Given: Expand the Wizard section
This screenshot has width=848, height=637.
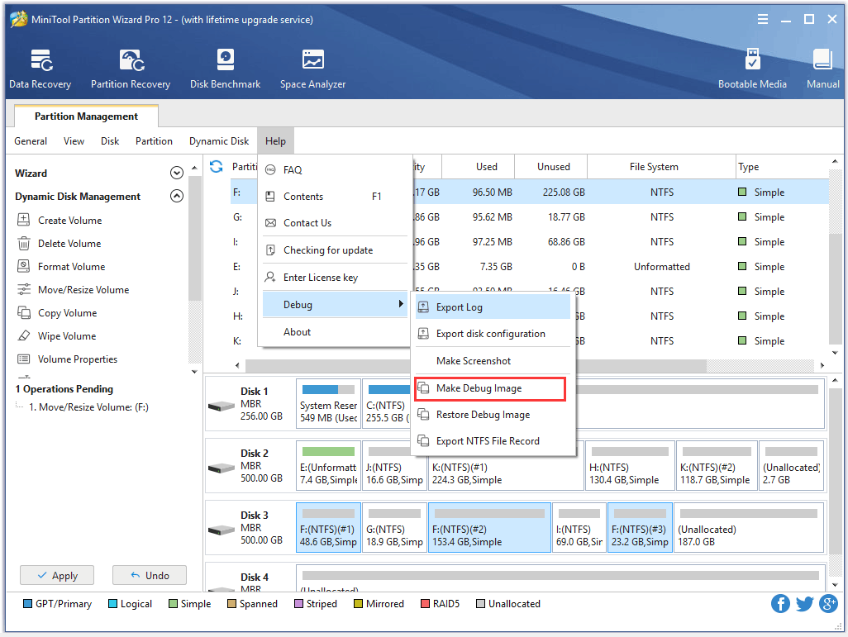Looking at the screenshot, I should tap(176, 174).
